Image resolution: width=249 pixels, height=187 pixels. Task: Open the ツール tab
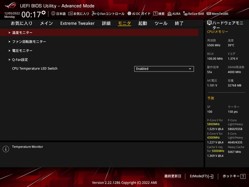161,23
